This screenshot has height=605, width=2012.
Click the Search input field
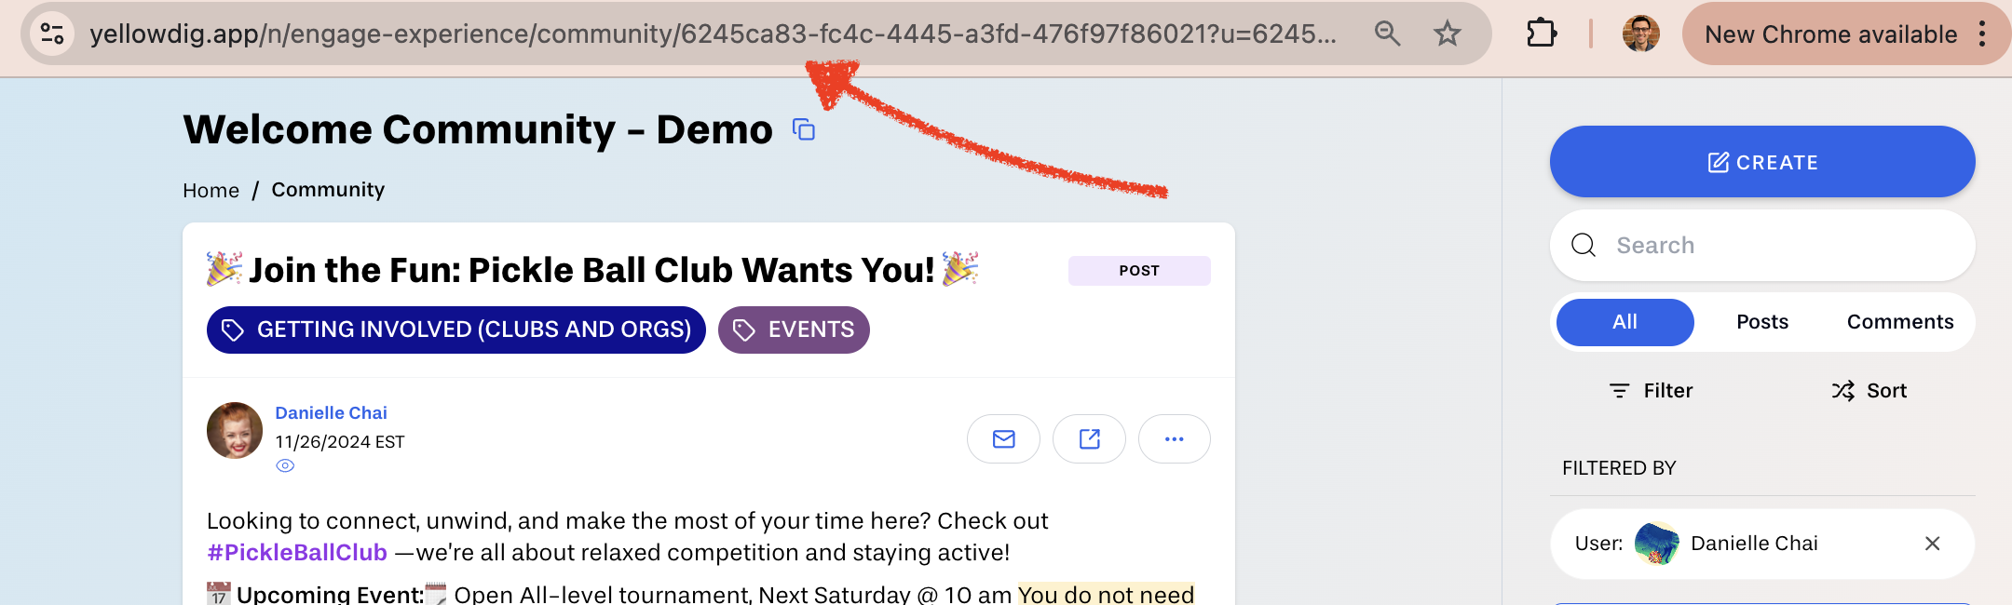point(1770,246)
